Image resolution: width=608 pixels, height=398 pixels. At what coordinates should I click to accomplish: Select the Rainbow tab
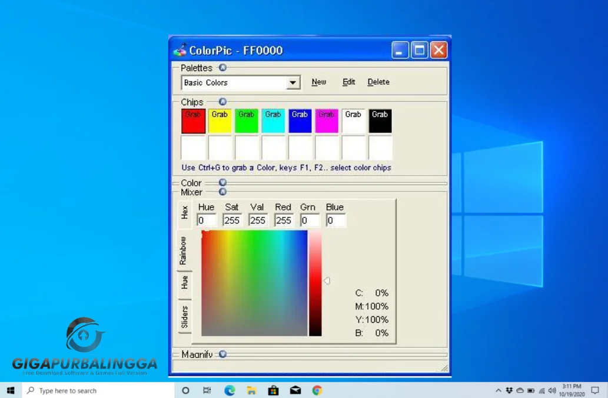184,250
